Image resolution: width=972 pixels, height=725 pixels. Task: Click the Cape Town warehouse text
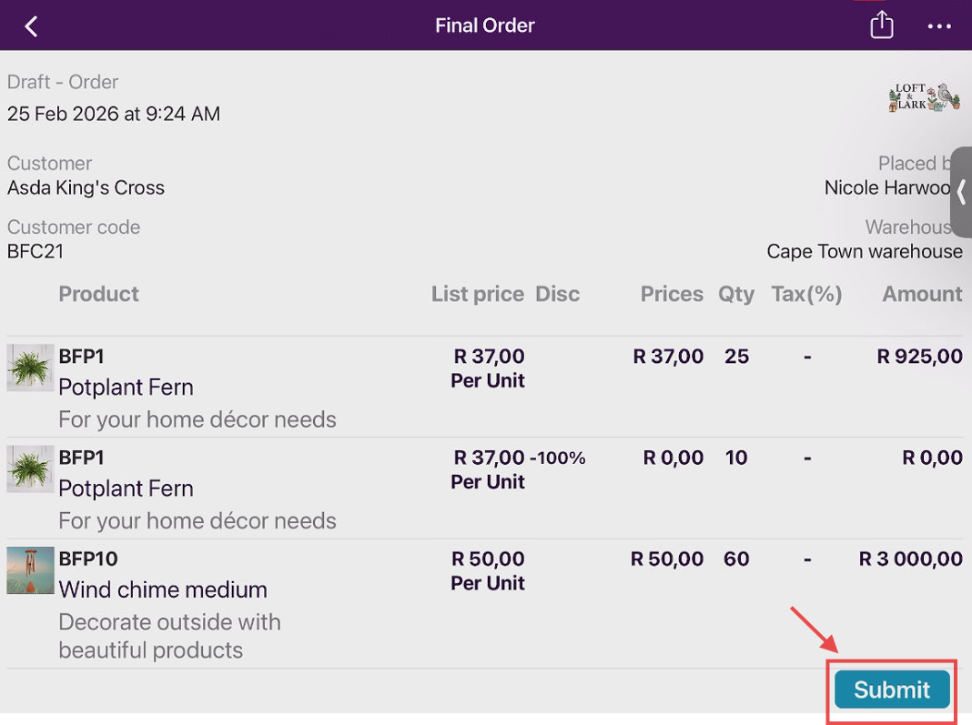(864, 252)
